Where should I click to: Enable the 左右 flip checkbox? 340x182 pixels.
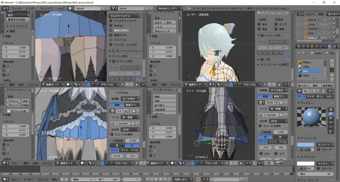tap(261, 153)
